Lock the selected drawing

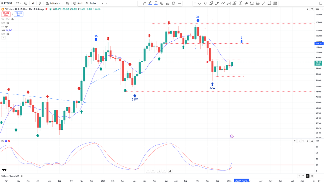click(168, 3)
